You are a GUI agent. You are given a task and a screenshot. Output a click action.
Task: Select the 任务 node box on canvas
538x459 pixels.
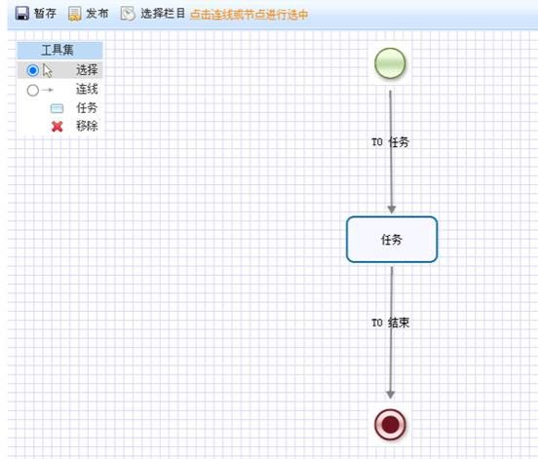click(392, 240)
